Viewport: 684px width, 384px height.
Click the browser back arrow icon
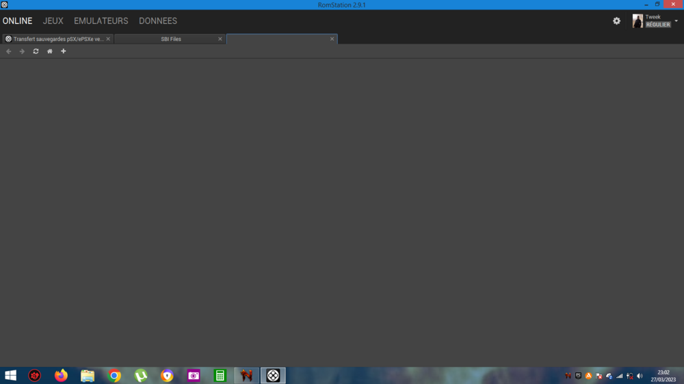(8, 51)
